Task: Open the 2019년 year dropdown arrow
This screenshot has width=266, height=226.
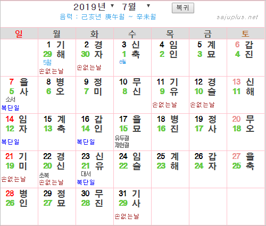Action: tap(112, 6)
